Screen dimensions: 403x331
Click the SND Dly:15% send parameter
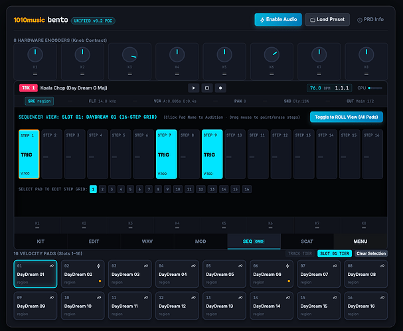(x=296, y=101)
